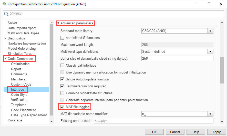Click the Configuration Parameters window title icon
This screenshot has width=227, height=136.
click(4, 4)
